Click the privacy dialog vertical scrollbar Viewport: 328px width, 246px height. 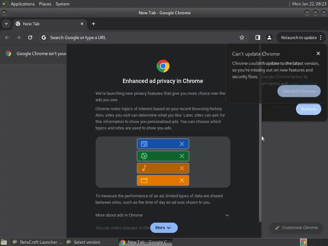click(260, 133)
